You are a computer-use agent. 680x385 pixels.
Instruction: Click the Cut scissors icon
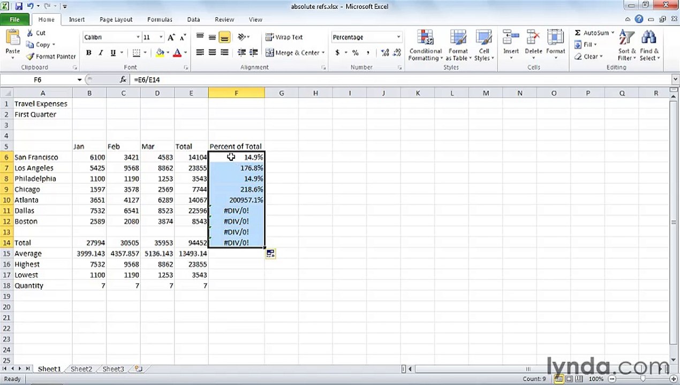(30, 33)
